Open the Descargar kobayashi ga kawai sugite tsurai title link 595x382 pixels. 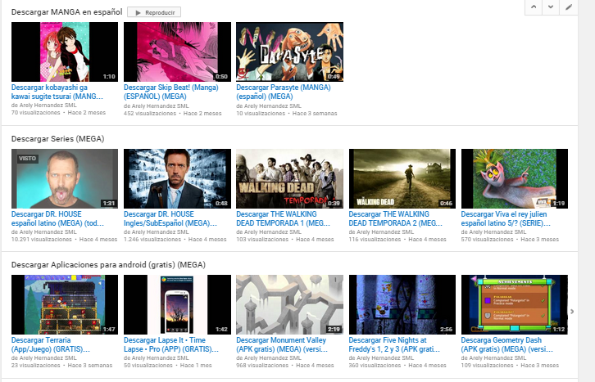[x=57, y=92]
